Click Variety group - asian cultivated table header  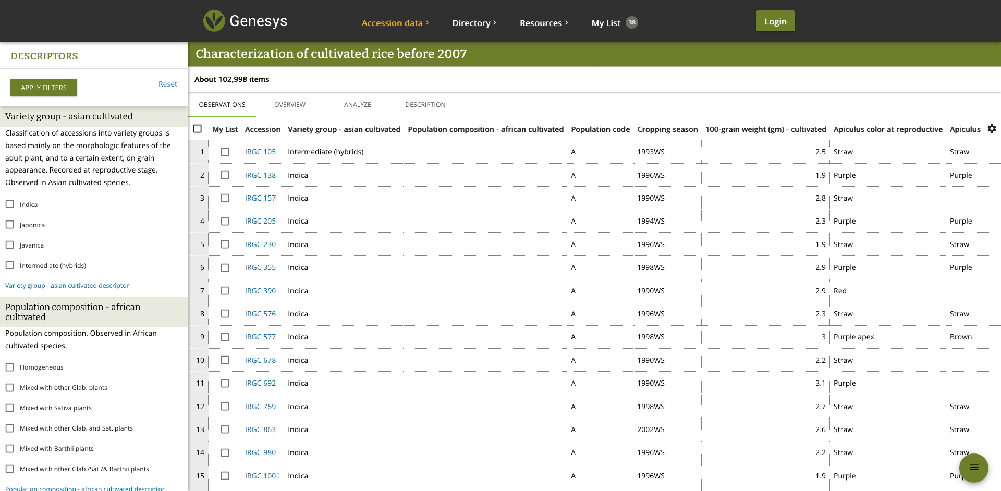(344, 129)
